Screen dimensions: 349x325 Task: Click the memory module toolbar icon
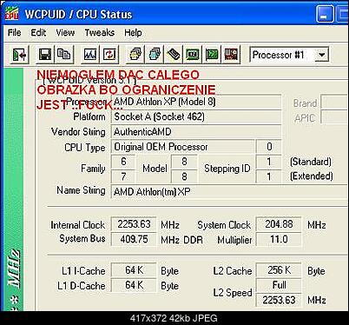(174, 55)
